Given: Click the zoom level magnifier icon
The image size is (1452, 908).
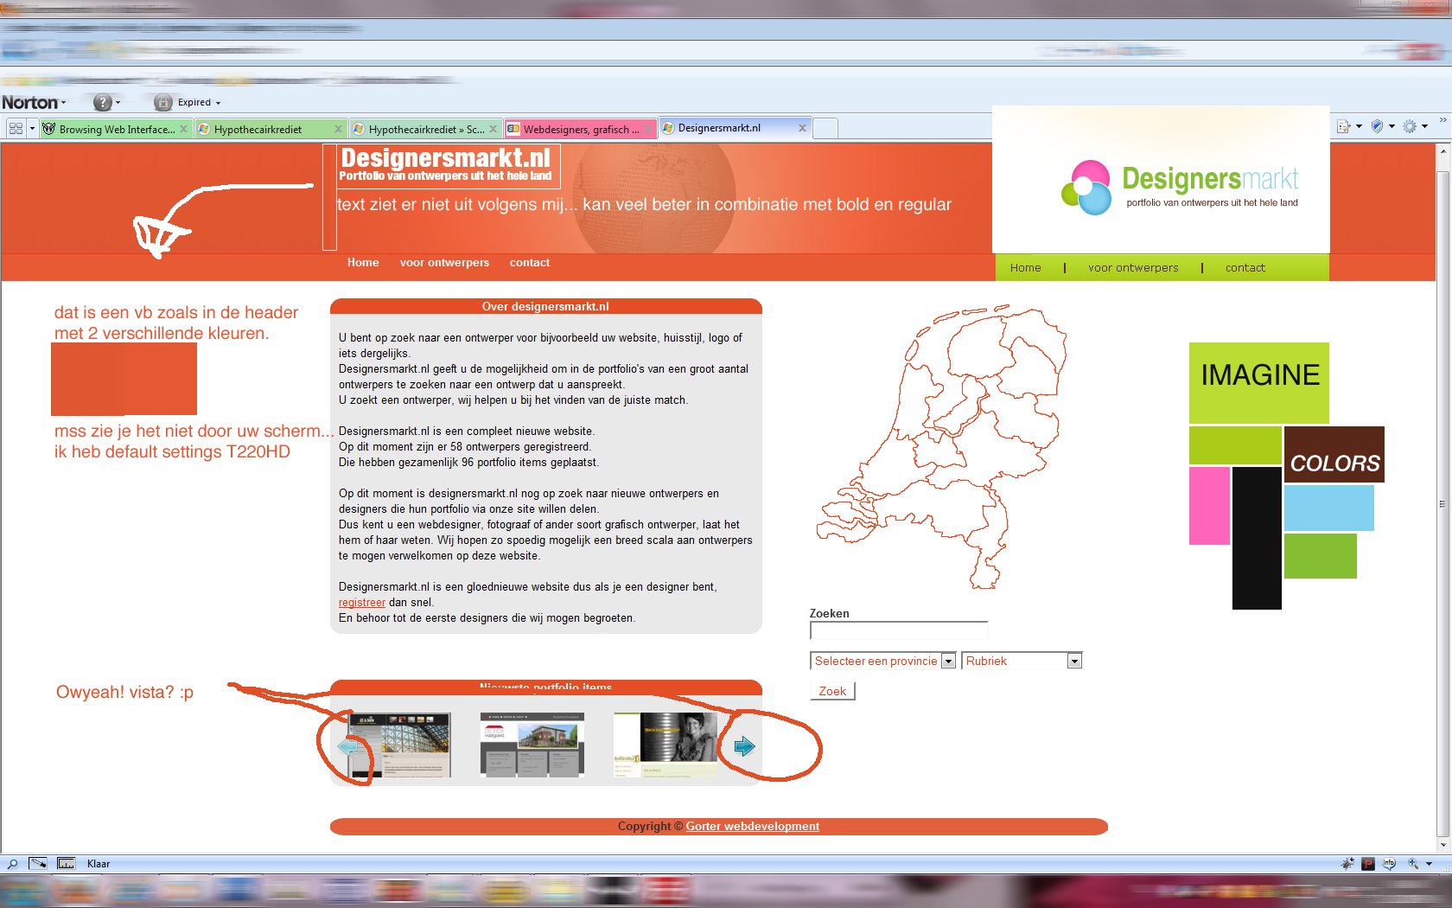Looking at the screenshot, I should (1413, 864).
